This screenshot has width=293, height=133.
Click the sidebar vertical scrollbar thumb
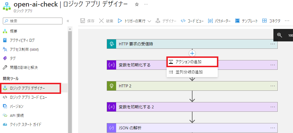click(70, 82)
